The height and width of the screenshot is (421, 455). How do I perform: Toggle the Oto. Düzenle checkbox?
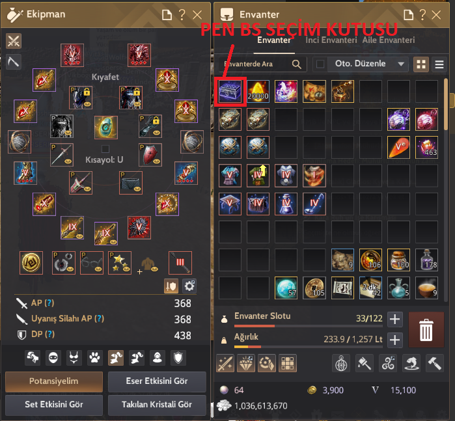click(x=320, y=64)
